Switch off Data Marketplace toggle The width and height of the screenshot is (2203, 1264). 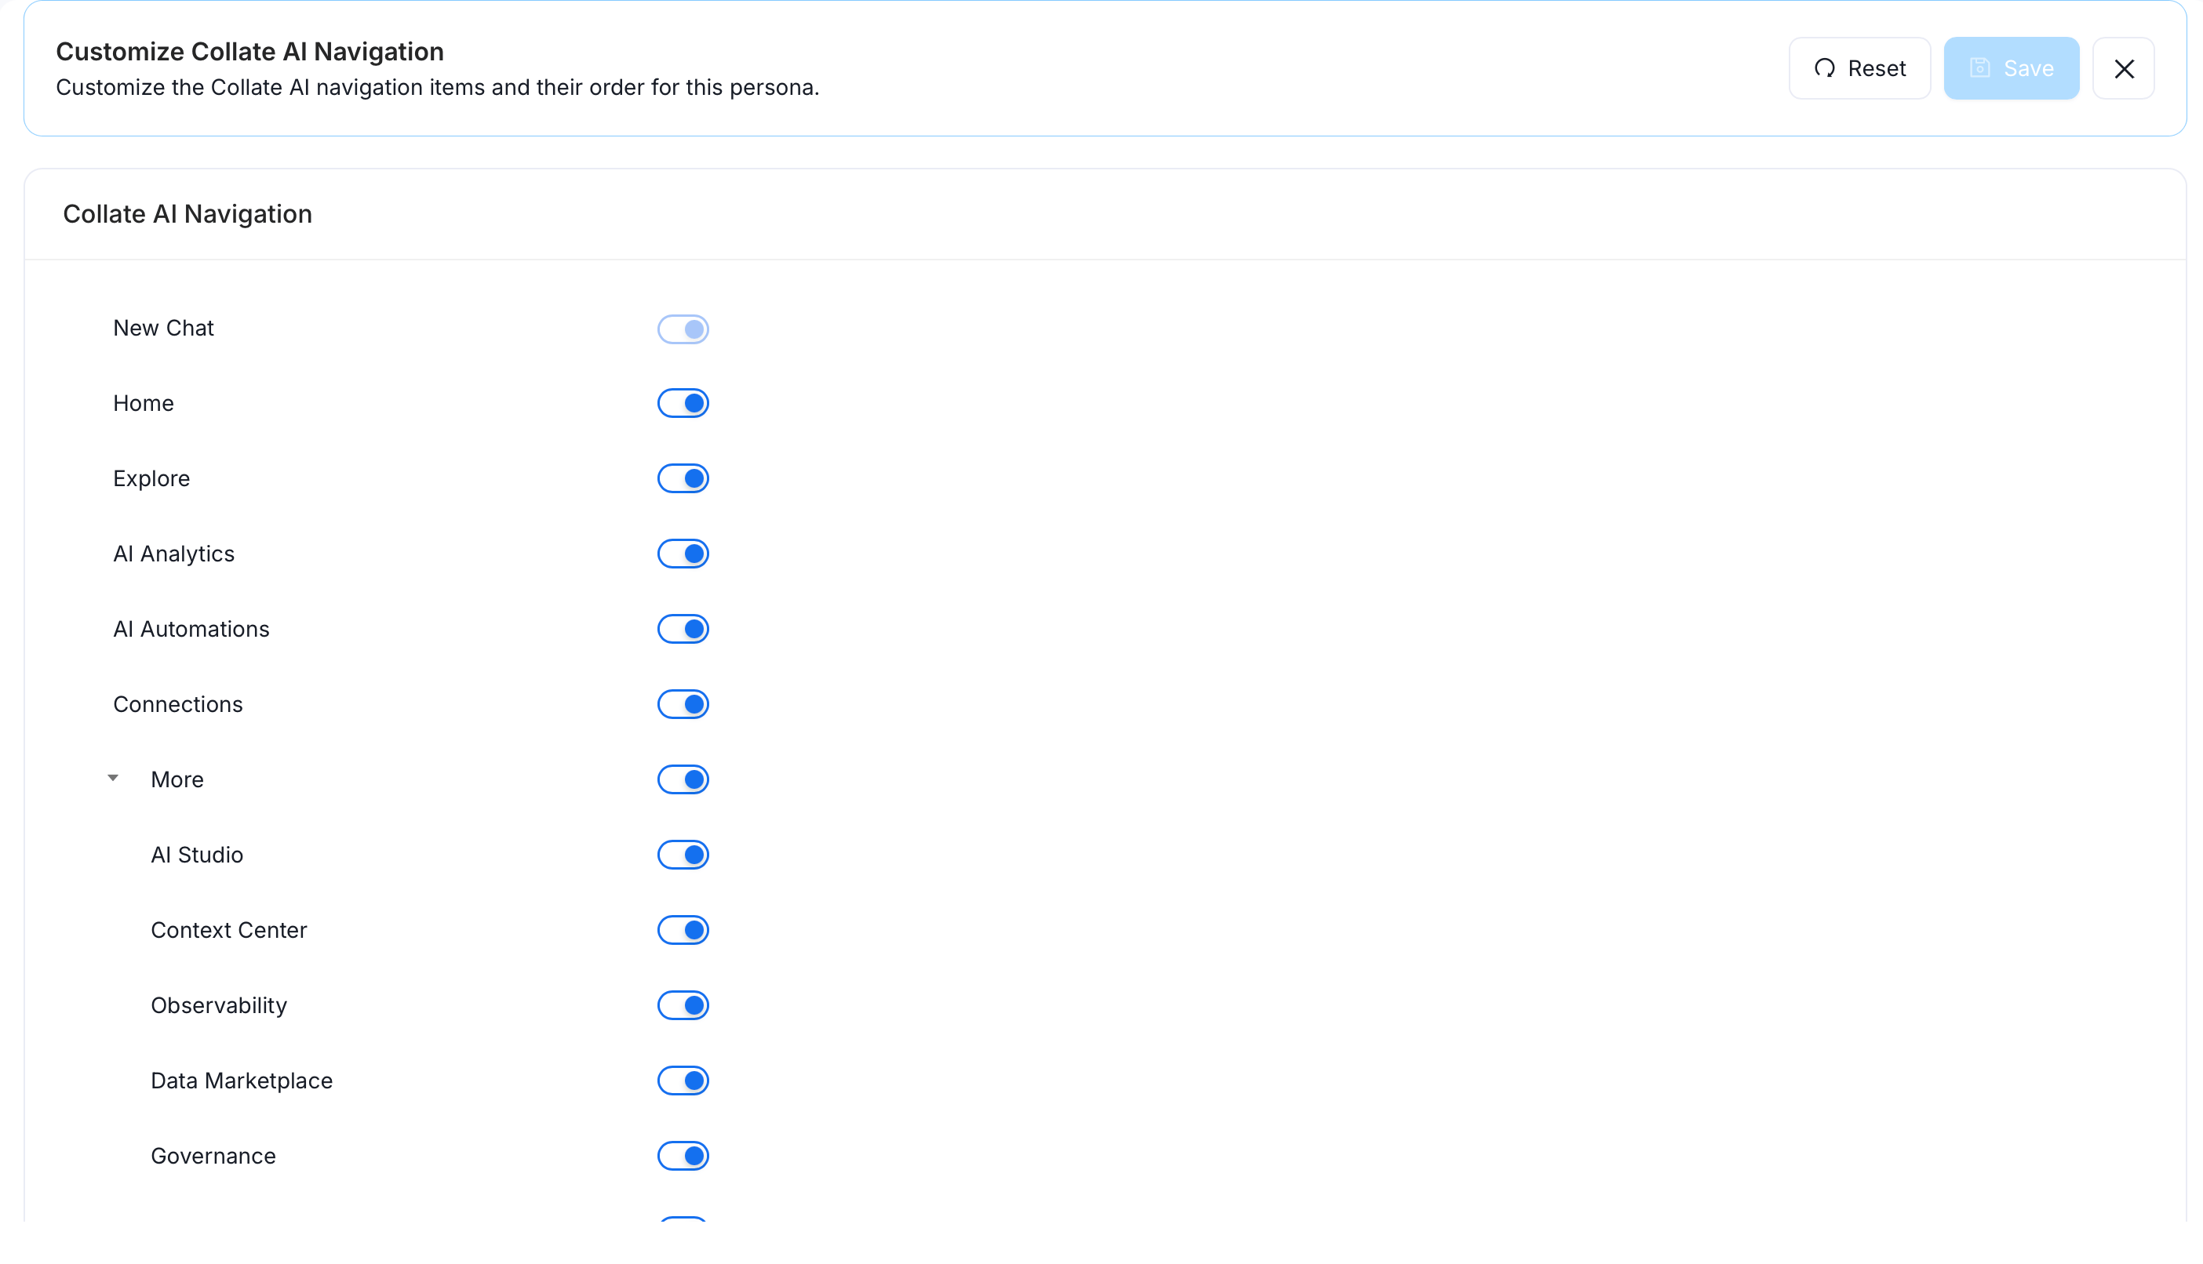pos(683,1082)
